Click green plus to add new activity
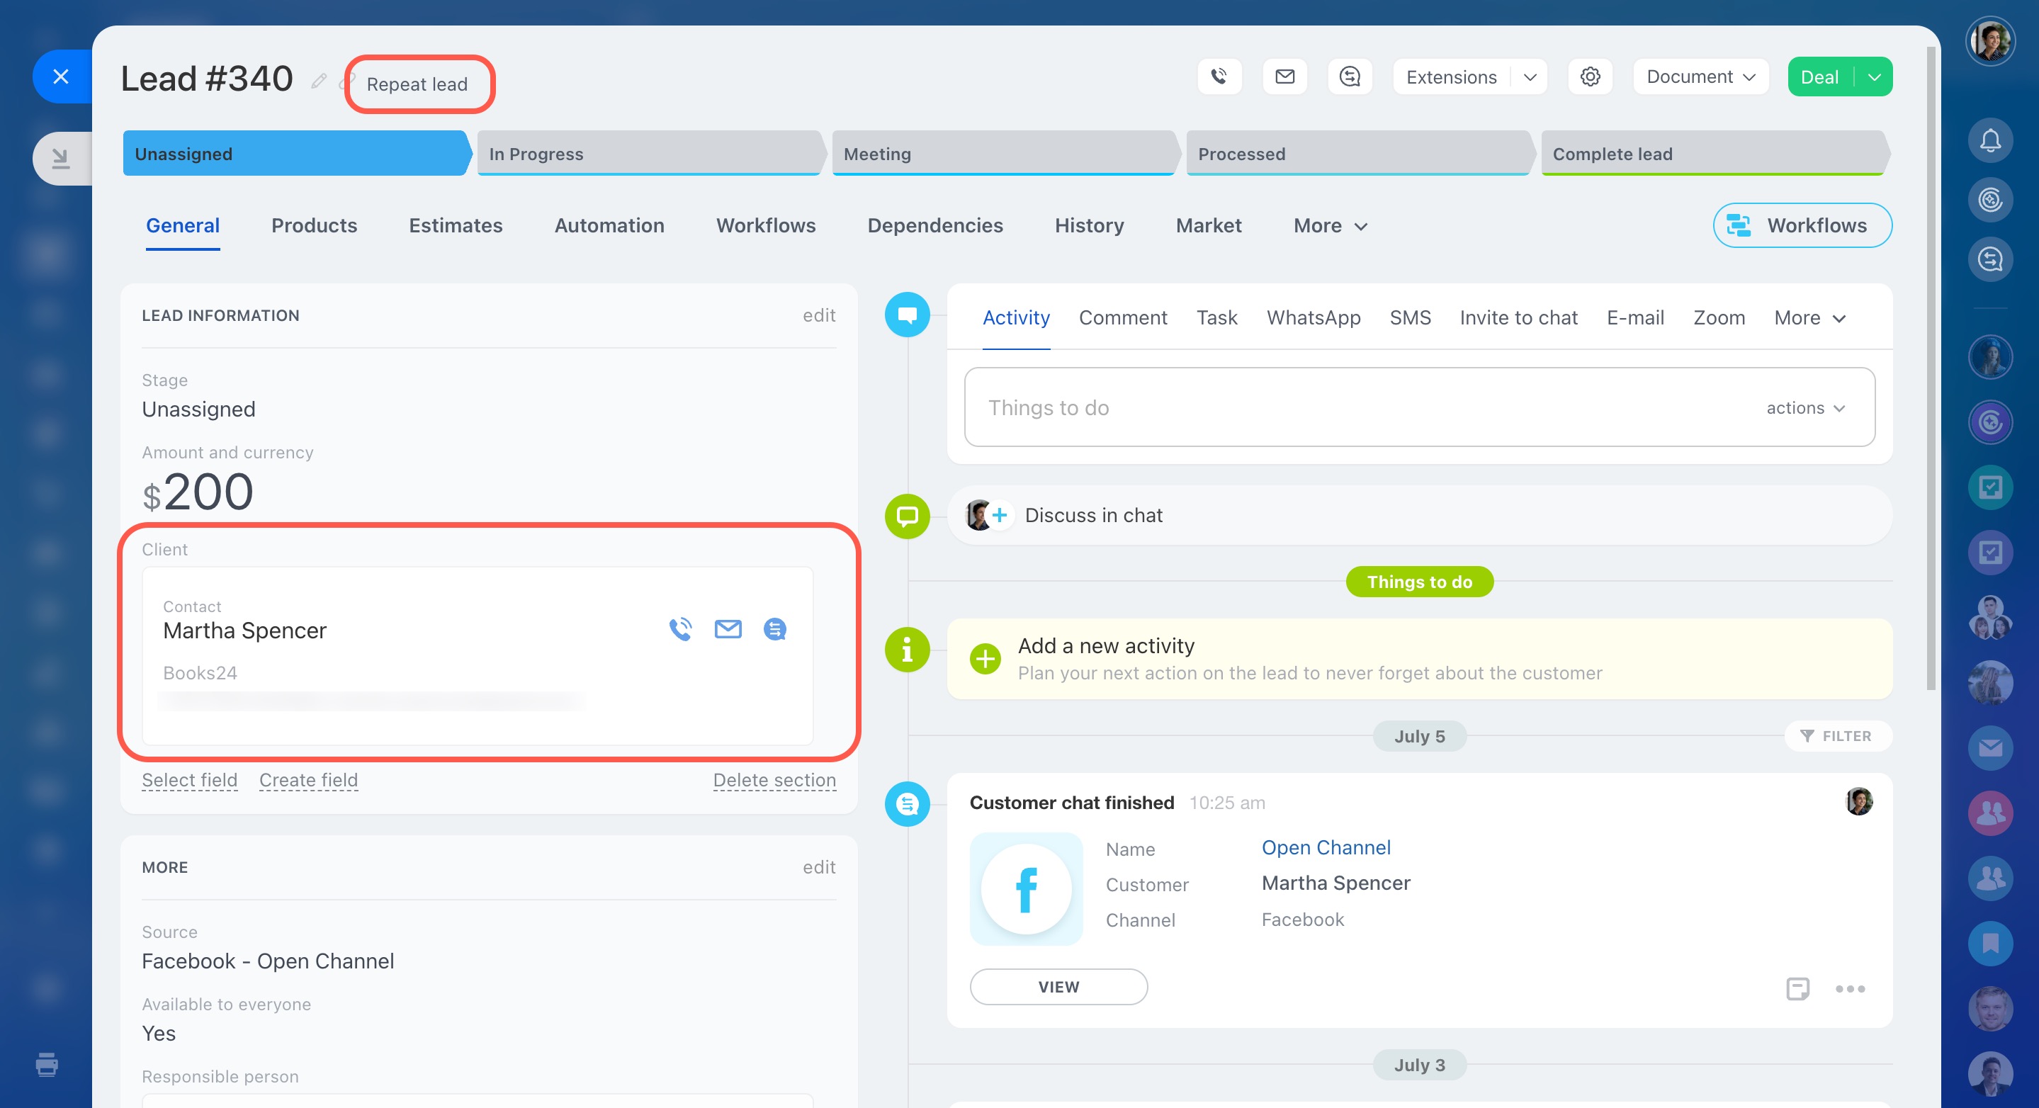Image resolution: width=2039 pixels, height=1108 pixels. (985, 658)
